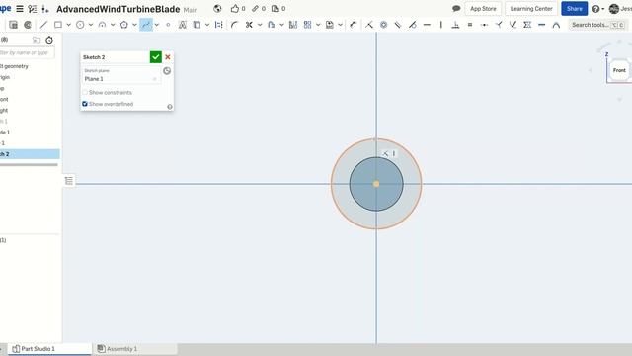Accept Sketch 2 with green checkmark
Screen dimensions: 632x356
point(156,57)
